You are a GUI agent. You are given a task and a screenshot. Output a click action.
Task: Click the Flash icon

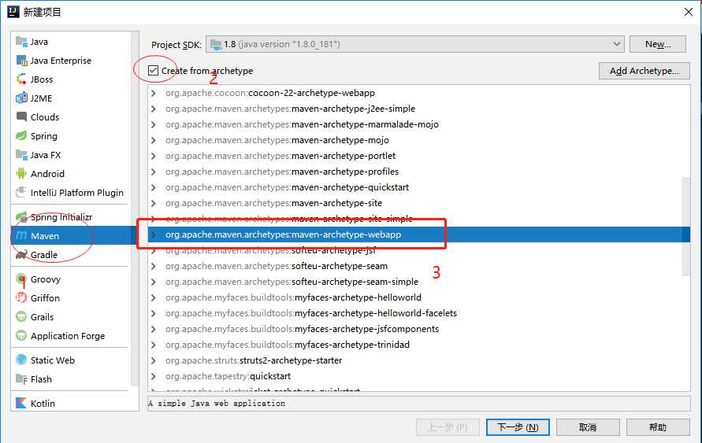pos(21,379)
